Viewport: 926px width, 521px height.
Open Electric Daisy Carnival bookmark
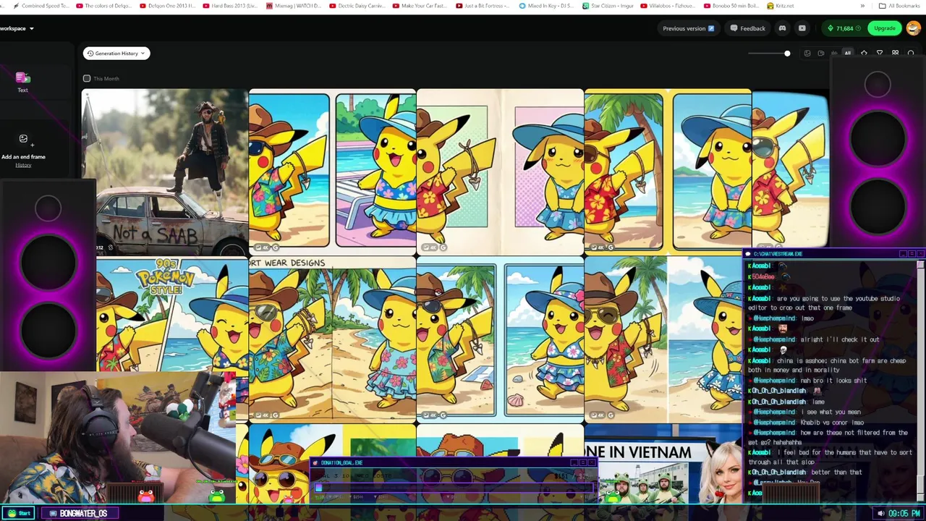tap(357, 6)
